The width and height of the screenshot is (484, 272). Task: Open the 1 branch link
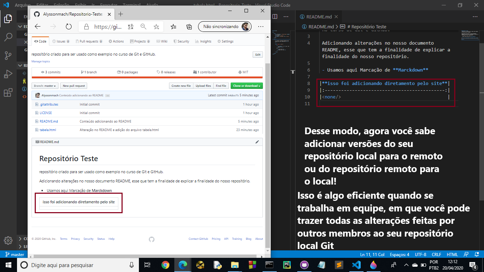tap(89, 72)
